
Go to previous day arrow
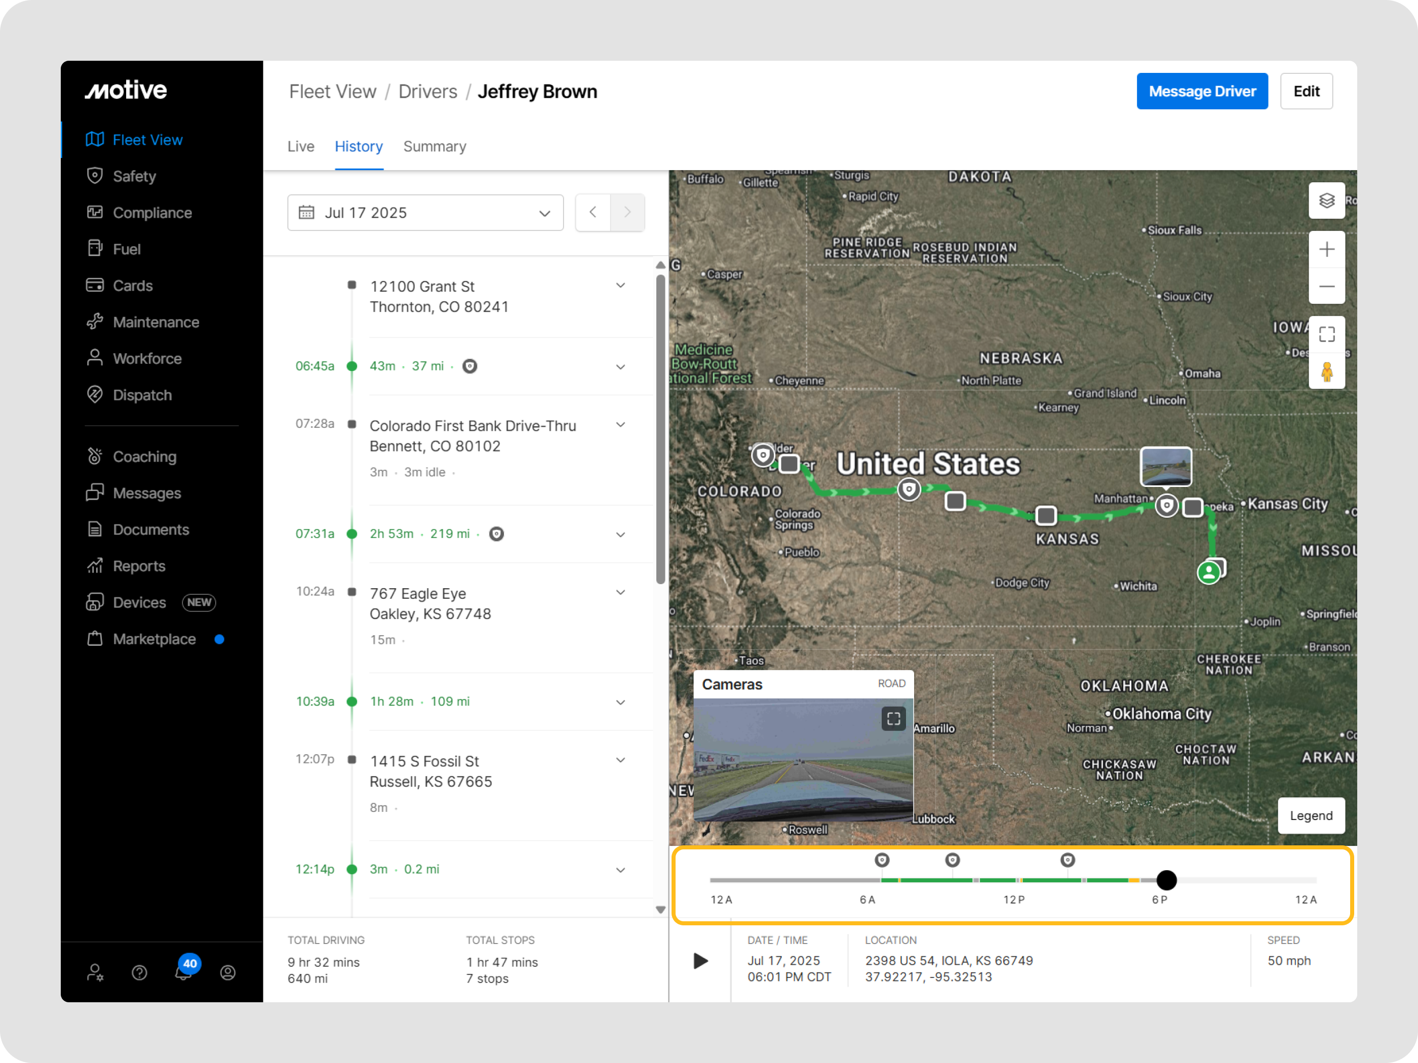pos(593,212)
